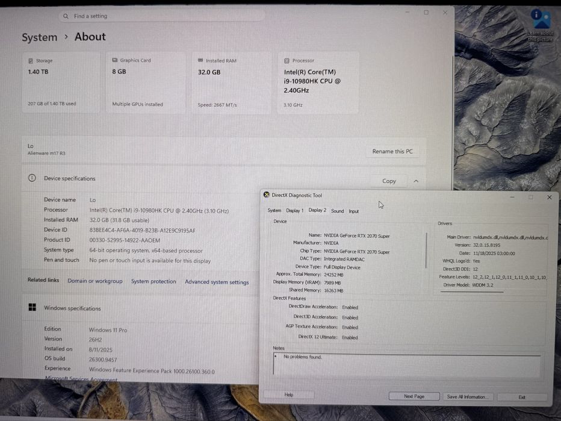
Task: Open the Display 1 tab
Action: coord(295,211)
